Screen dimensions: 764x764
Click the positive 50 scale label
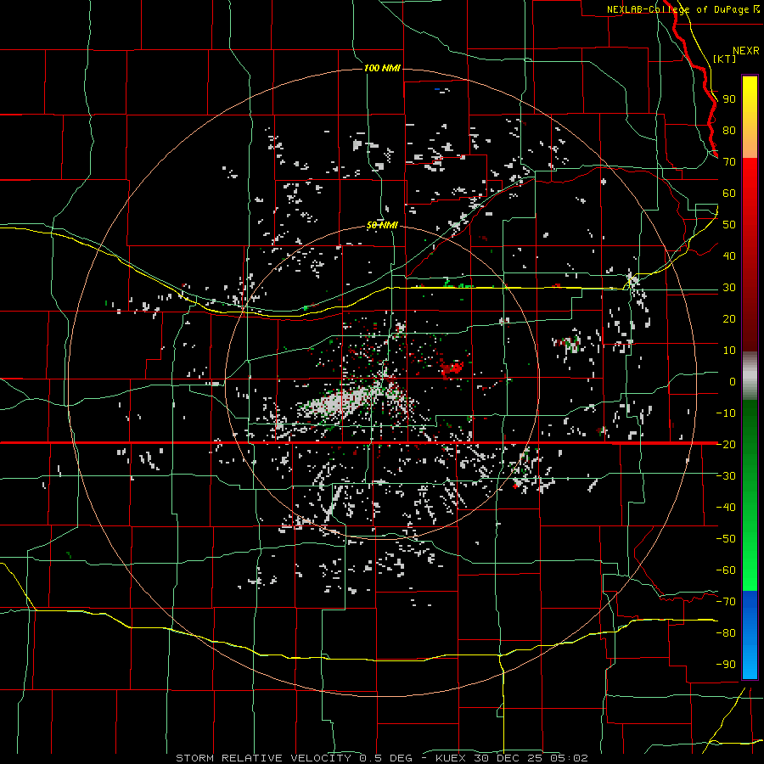pyautogui.click(x=729, y=225)
